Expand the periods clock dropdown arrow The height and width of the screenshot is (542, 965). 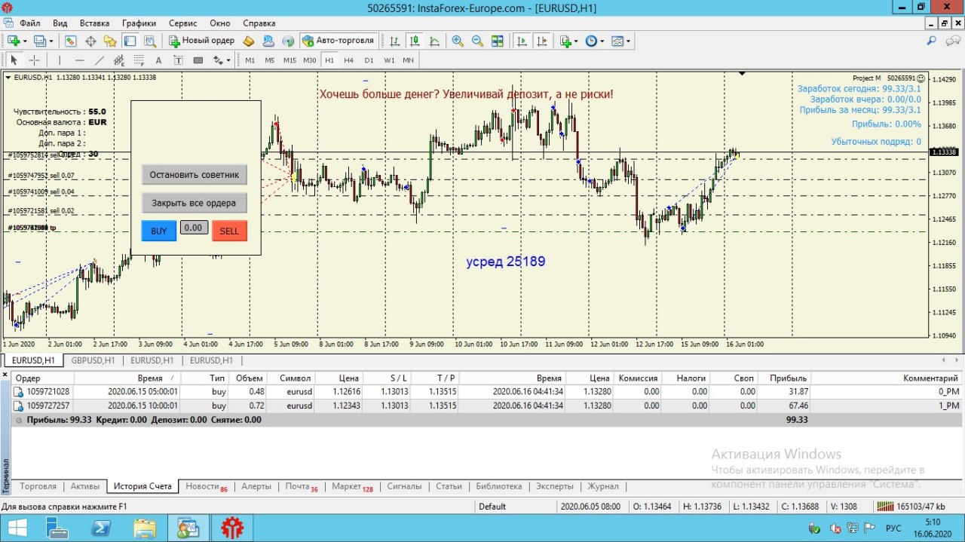click(x=602, y=41)
